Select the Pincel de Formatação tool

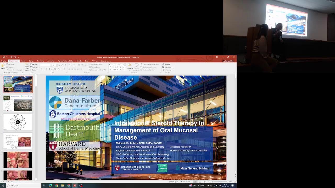click(14, 70)
